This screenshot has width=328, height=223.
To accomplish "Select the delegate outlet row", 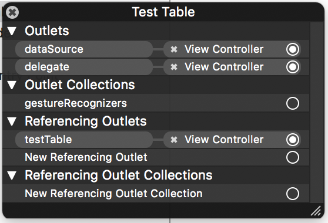I will pos(84,67).
